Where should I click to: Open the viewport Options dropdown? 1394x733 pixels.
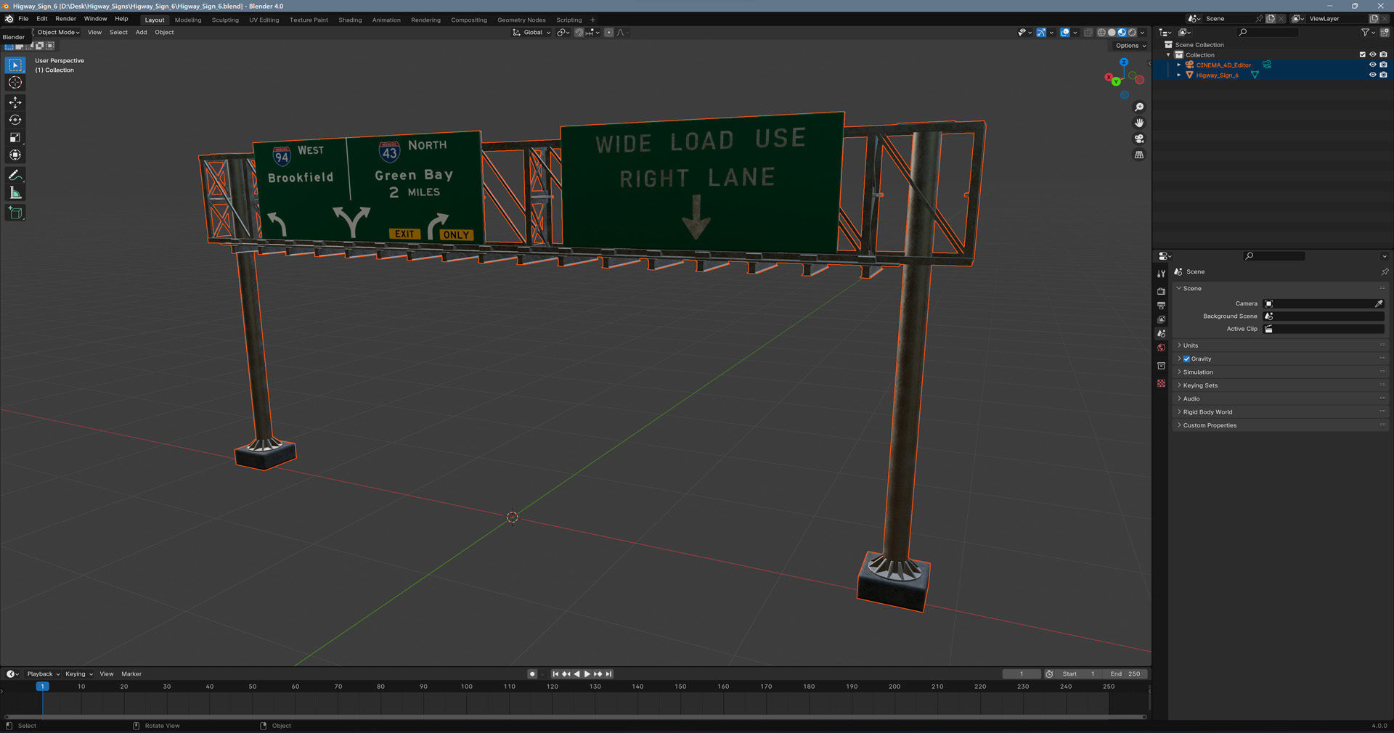[x=1130, y=45]
